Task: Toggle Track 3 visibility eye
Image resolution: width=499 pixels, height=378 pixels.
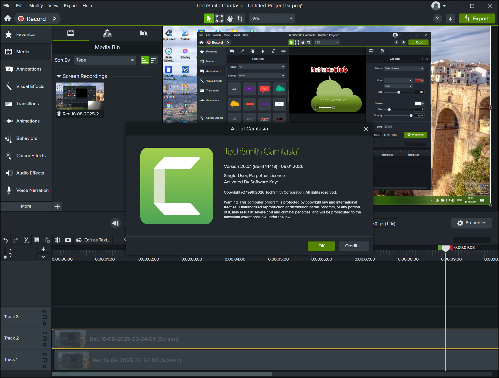Action: 45,312
